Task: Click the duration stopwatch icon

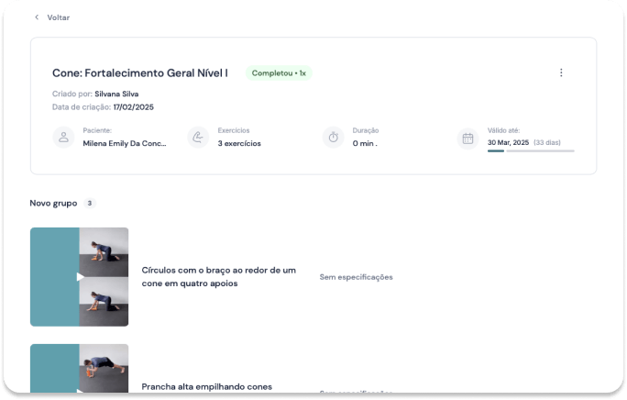Action: tap(334, 138)
